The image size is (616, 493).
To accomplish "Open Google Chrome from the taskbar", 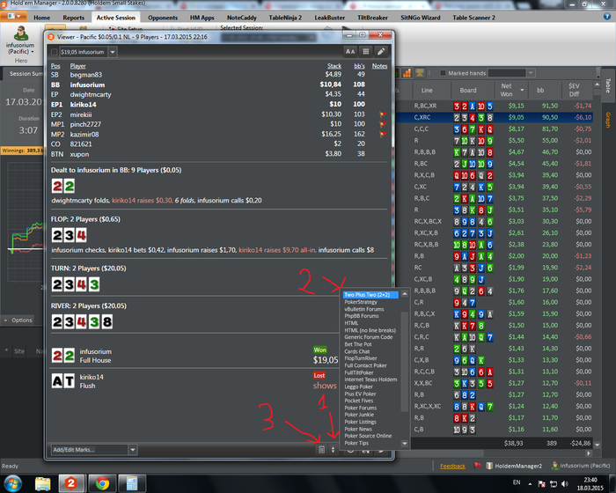I will pyautogui.click(x=102, y=483).
